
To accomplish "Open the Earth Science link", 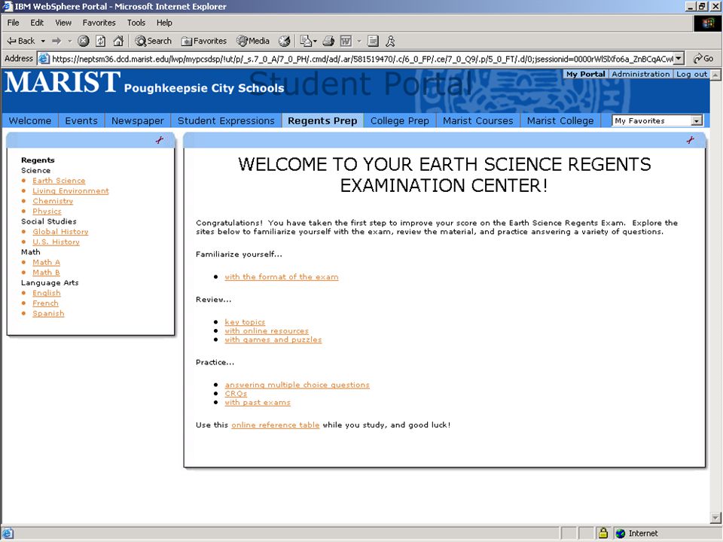I will (59, 181).
